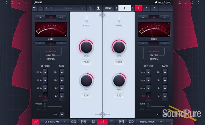Screen dimensions: 205x125
Task: Click the BANK button
Action: point(108,8)
